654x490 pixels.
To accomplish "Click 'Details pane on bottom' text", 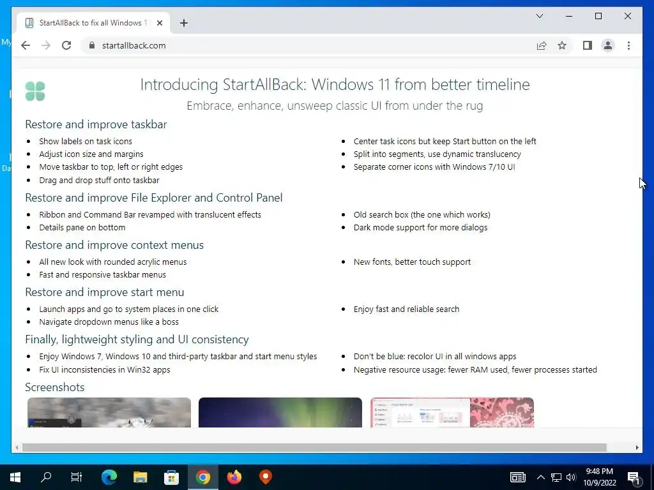I will 82,228.
